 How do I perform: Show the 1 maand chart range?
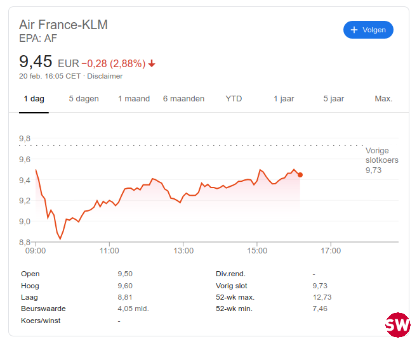(x=134, y=99)
